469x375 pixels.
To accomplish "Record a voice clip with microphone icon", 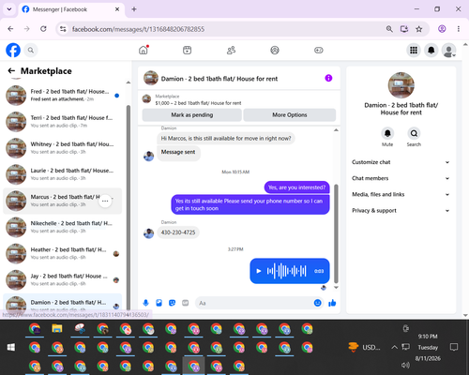I will pyautogui.click(x=145, y=303).
